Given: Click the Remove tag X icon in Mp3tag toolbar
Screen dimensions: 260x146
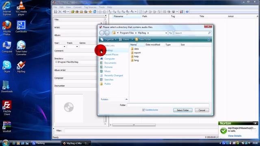Looking at the screenshot, I should [60, 12].
